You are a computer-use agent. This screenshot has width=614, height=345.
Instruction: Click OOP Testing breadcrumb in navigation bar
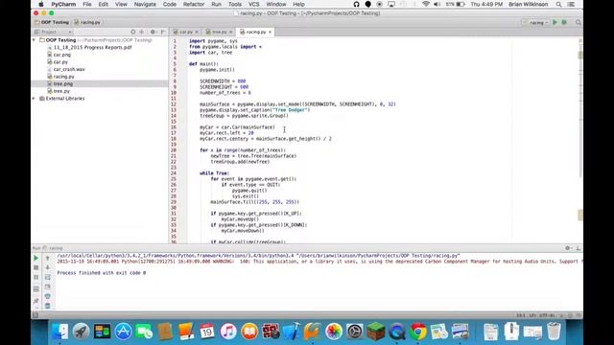point(52,22)
